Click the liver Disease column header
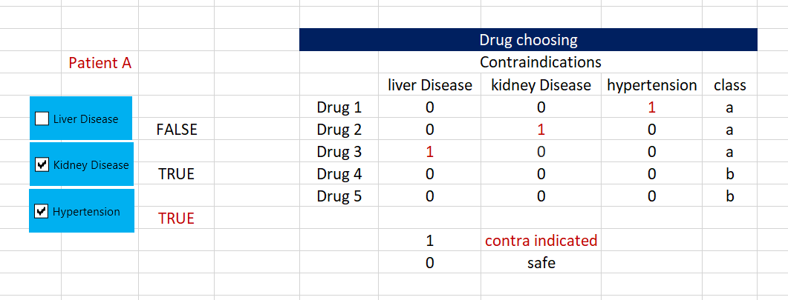The image size is (788, 300). (430, 85)
